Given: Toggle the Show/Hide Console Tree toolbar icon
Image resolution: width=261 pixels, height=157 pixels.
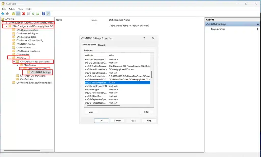Looking at the screenshot, I should tap(18, 14).
